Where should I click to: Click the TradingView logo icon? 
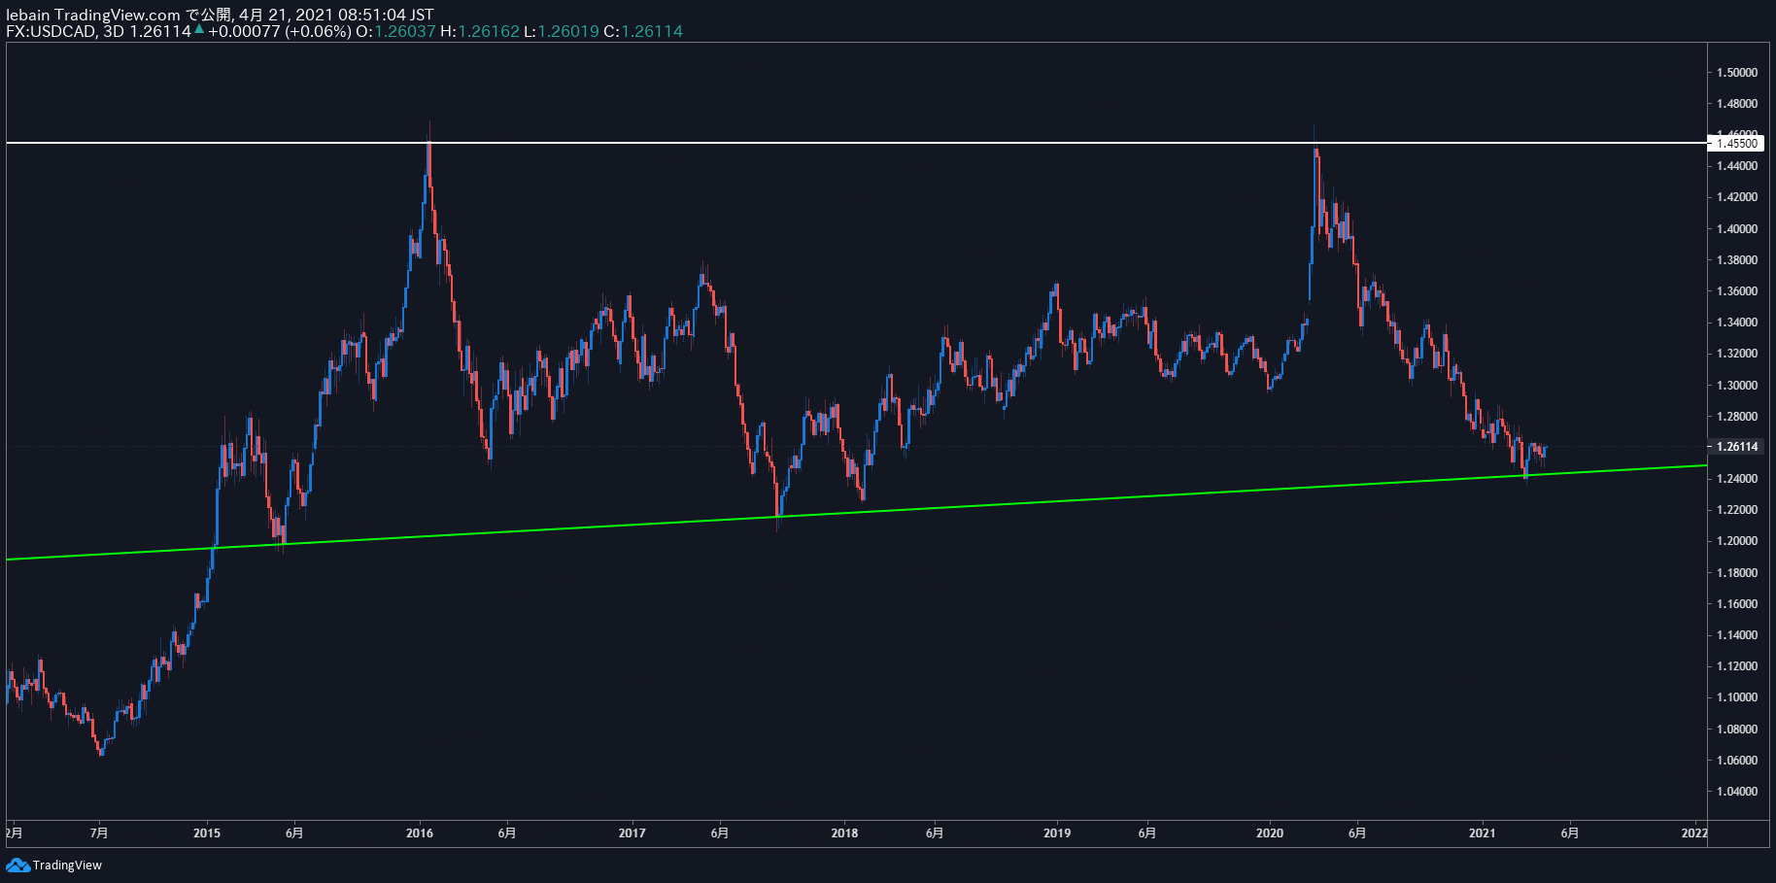coord(17,865)
